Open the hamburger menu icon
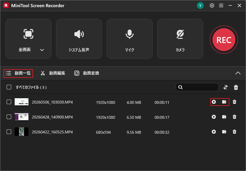246x171 pixels. pyautogui.click(x=221, y=5)
